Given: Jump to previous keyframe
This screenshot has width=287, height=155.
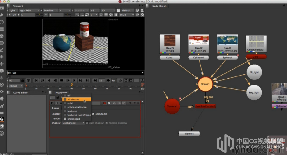Looking at the screenshot, I should click(42, 80).
